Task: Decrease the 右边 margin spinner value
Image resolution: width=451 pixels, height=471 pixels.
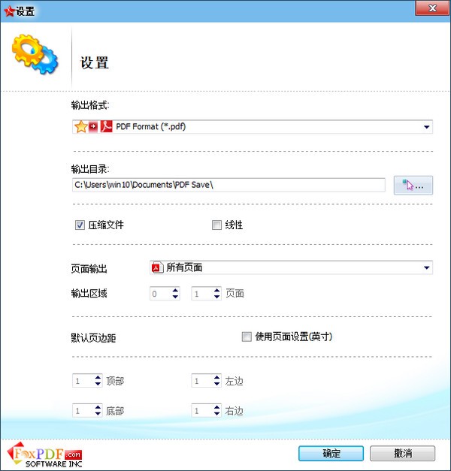Action: (217, 414)
